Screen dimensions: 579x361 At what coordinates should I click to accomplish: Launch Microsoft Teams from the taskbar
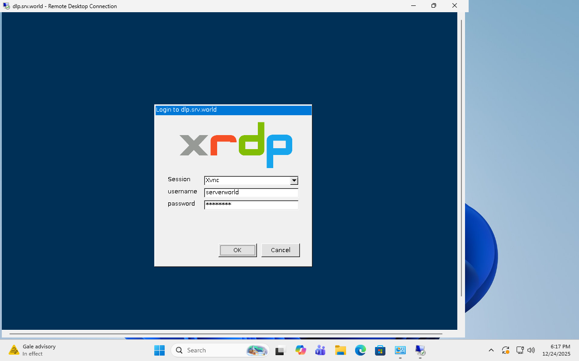click(320, 350)
